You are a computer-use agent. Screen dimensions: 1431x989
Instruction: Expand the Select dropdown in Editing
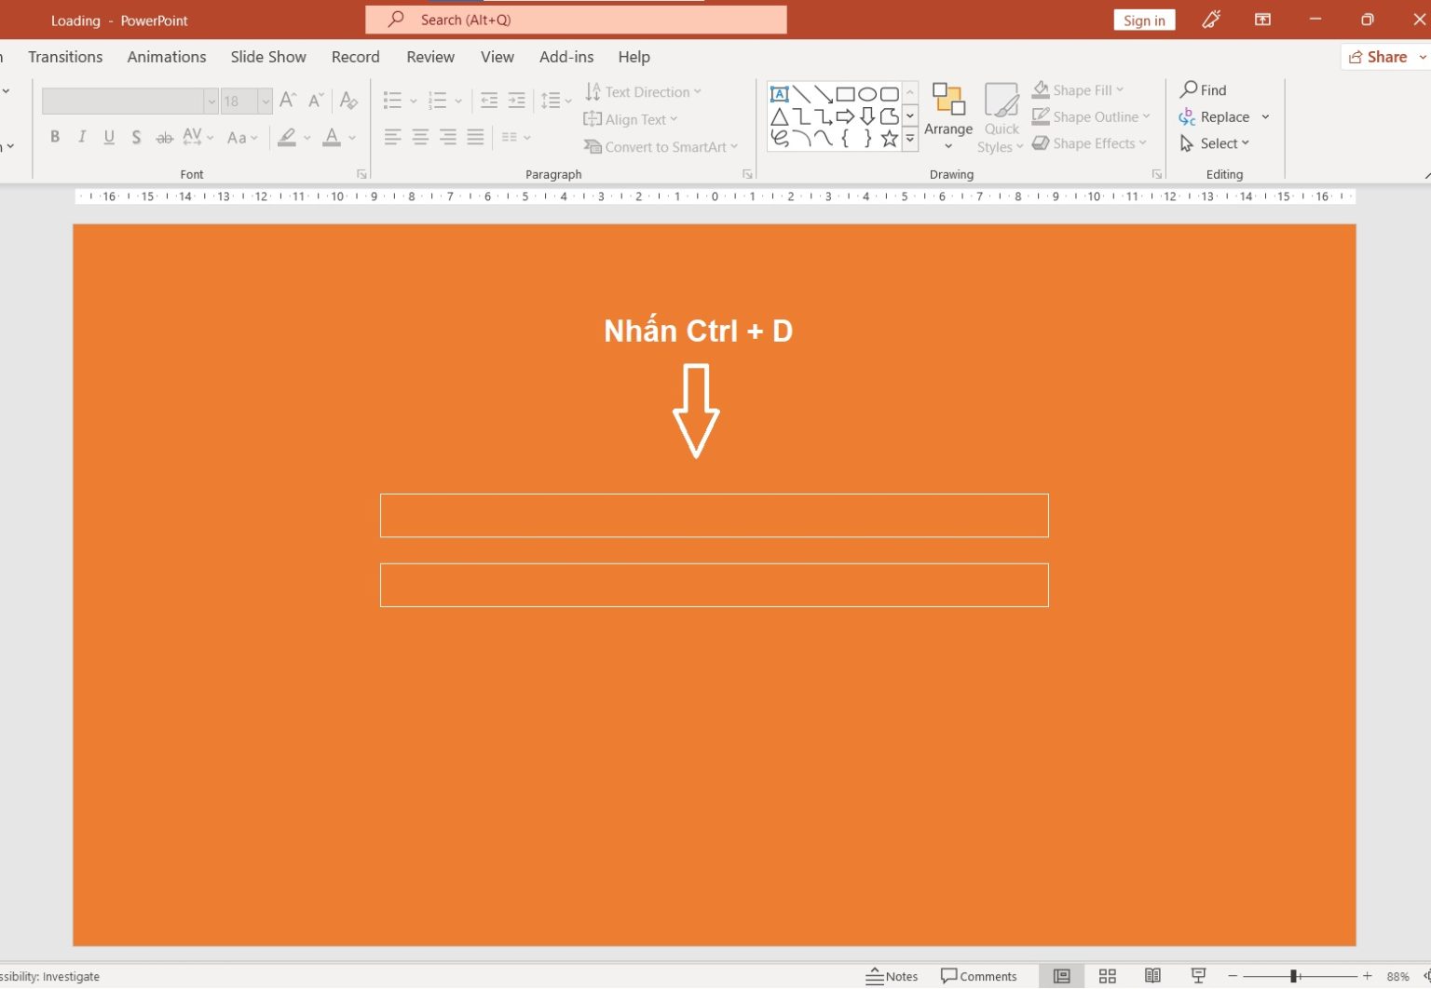[1245, 143]
